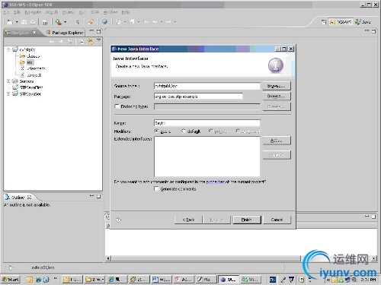Click the Open Perspective icon

click(x=324, y=22)
